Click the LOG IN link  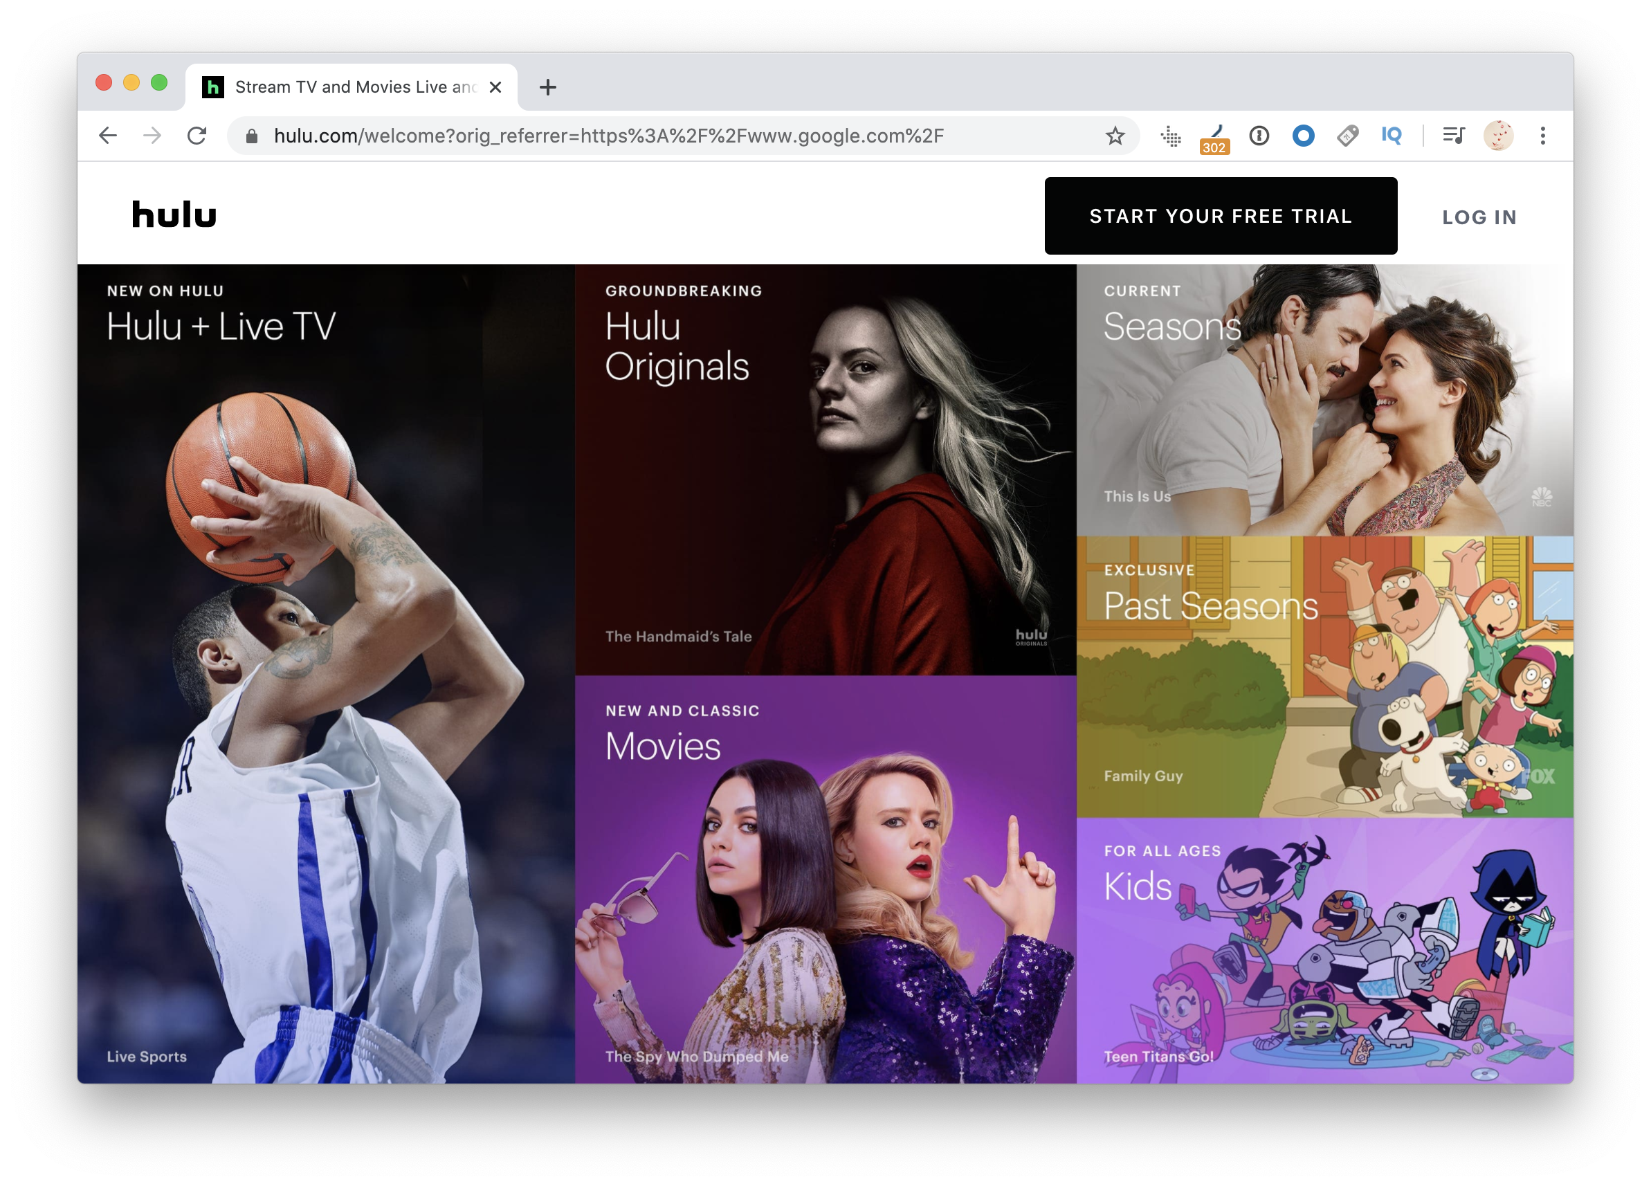pos(1478,215)
